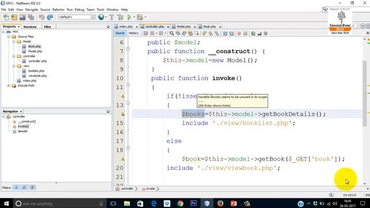Viewport: 370px width, 208px height.
Task: Select viewbook.php in the Projects tree
Action: (37, 76)
